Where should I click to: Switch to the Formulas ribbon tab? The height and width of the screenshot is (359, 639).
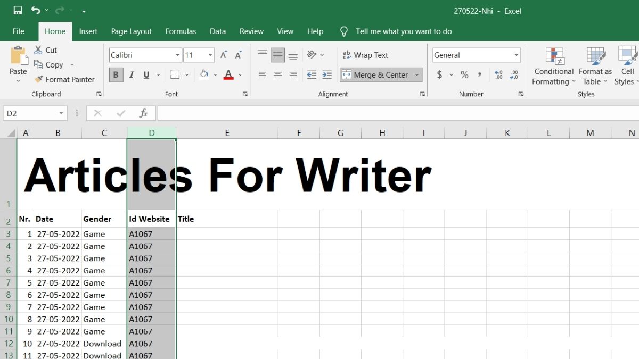coord(181,31)
